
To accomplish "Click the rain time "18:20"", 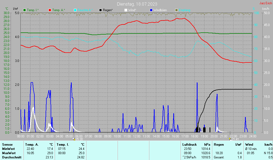I will click(219, 153).
